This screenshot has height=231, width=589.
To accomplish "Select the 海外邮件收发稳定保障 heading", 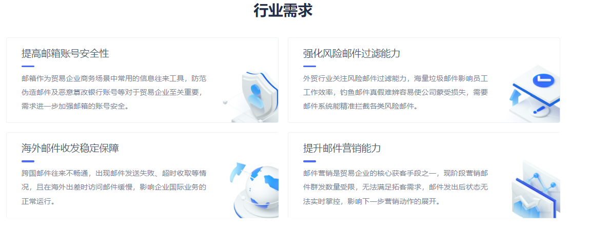I will (70, 148).
